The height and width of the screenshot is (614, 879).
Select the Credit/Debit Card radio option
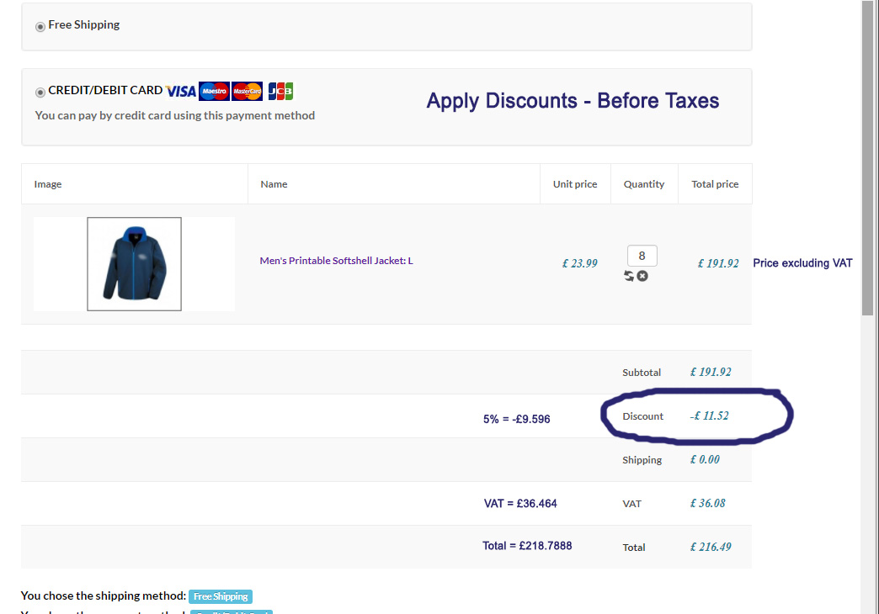[x=40, y=93]
